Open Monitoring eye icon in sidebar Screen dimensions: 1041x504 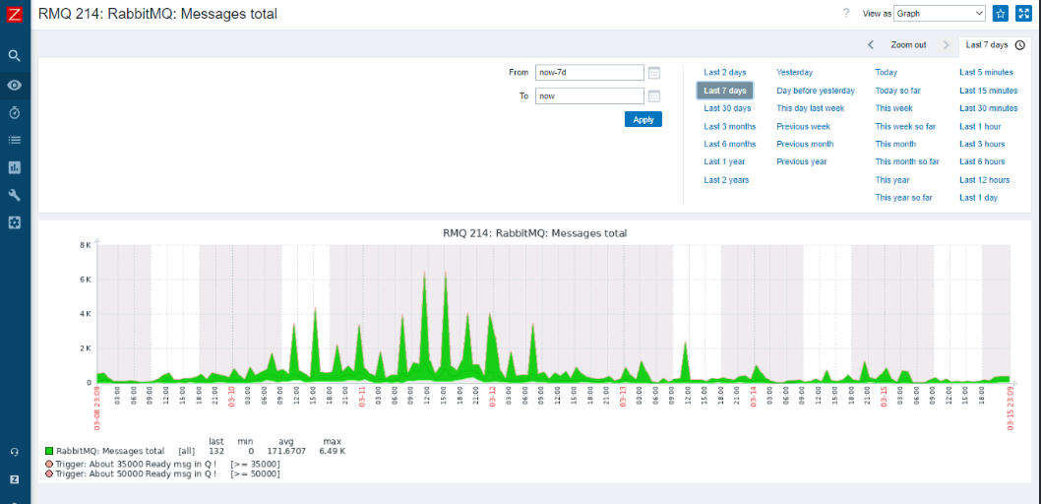point(15,85)
